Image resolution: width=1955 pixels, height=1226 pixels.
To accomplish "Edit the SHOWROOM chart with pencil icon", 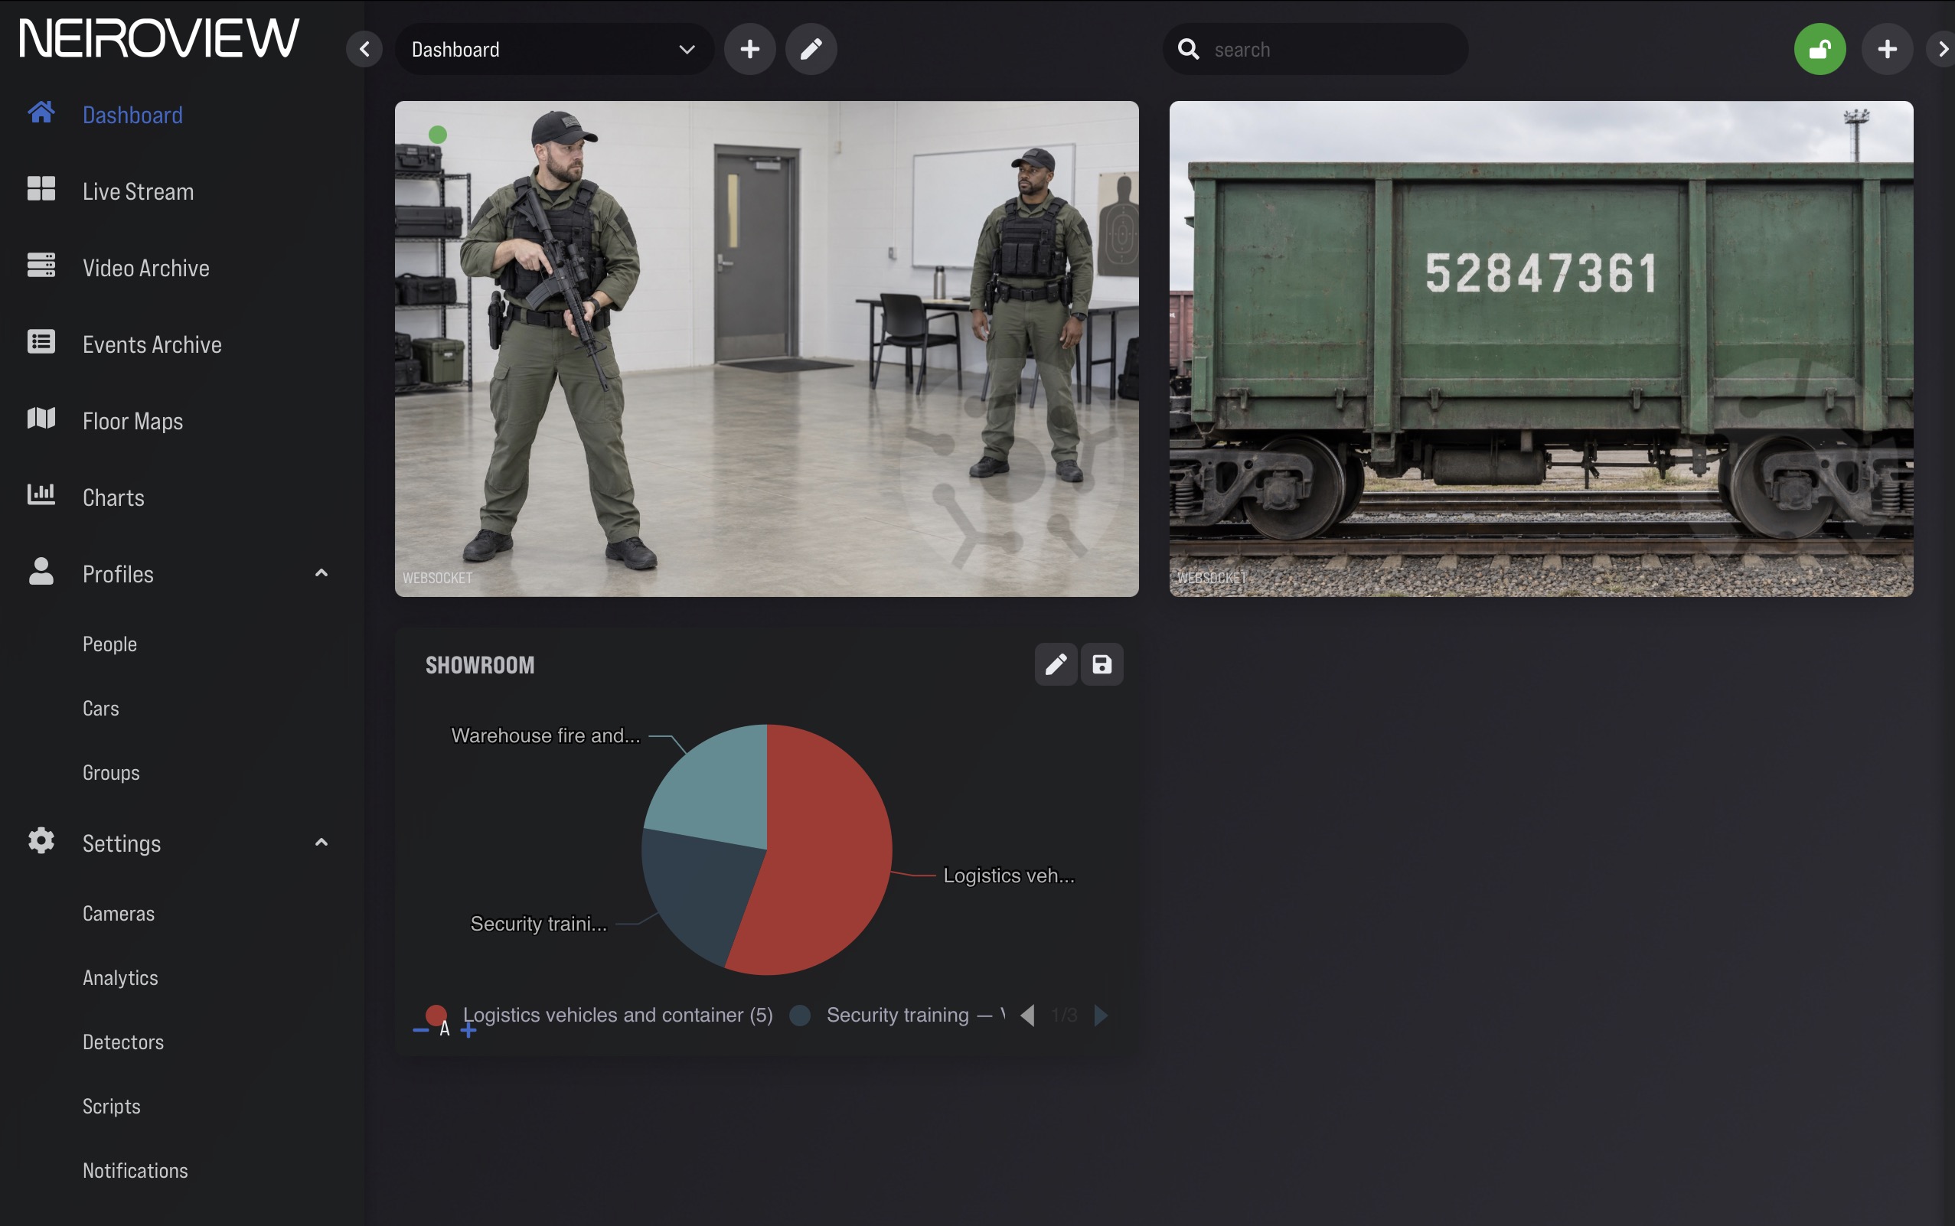I will (1056, 665).
